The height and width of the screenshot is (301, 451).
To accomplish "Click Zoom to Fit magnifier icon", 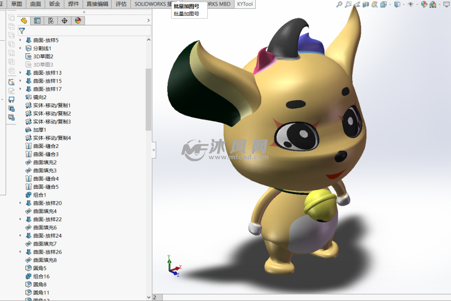I will [x=339, y=4].
